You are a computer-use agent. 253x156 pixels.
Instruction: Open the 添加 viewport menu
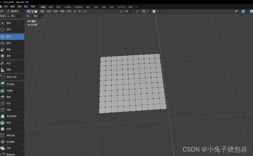[56, 11]
